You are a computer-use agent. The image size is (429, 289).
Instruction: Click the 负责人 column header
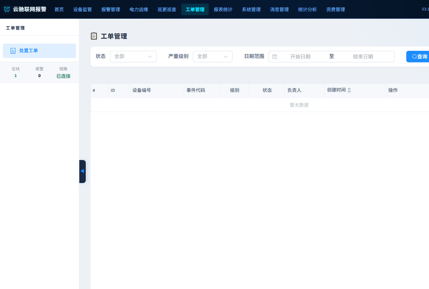305,90
